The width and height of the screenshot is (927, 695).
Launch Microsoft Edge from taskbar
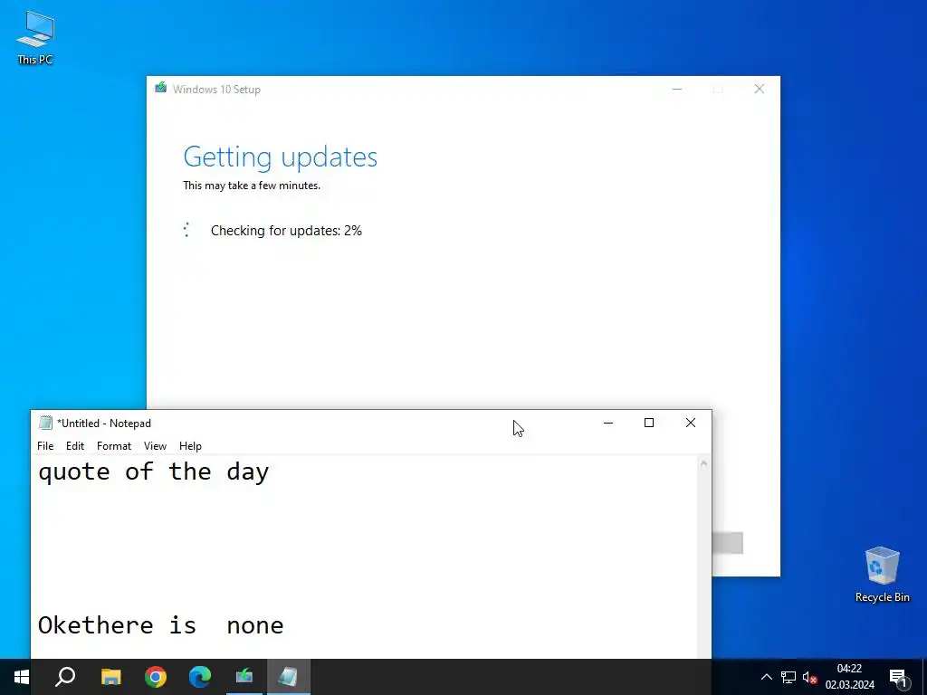click(x=200, y=677)
